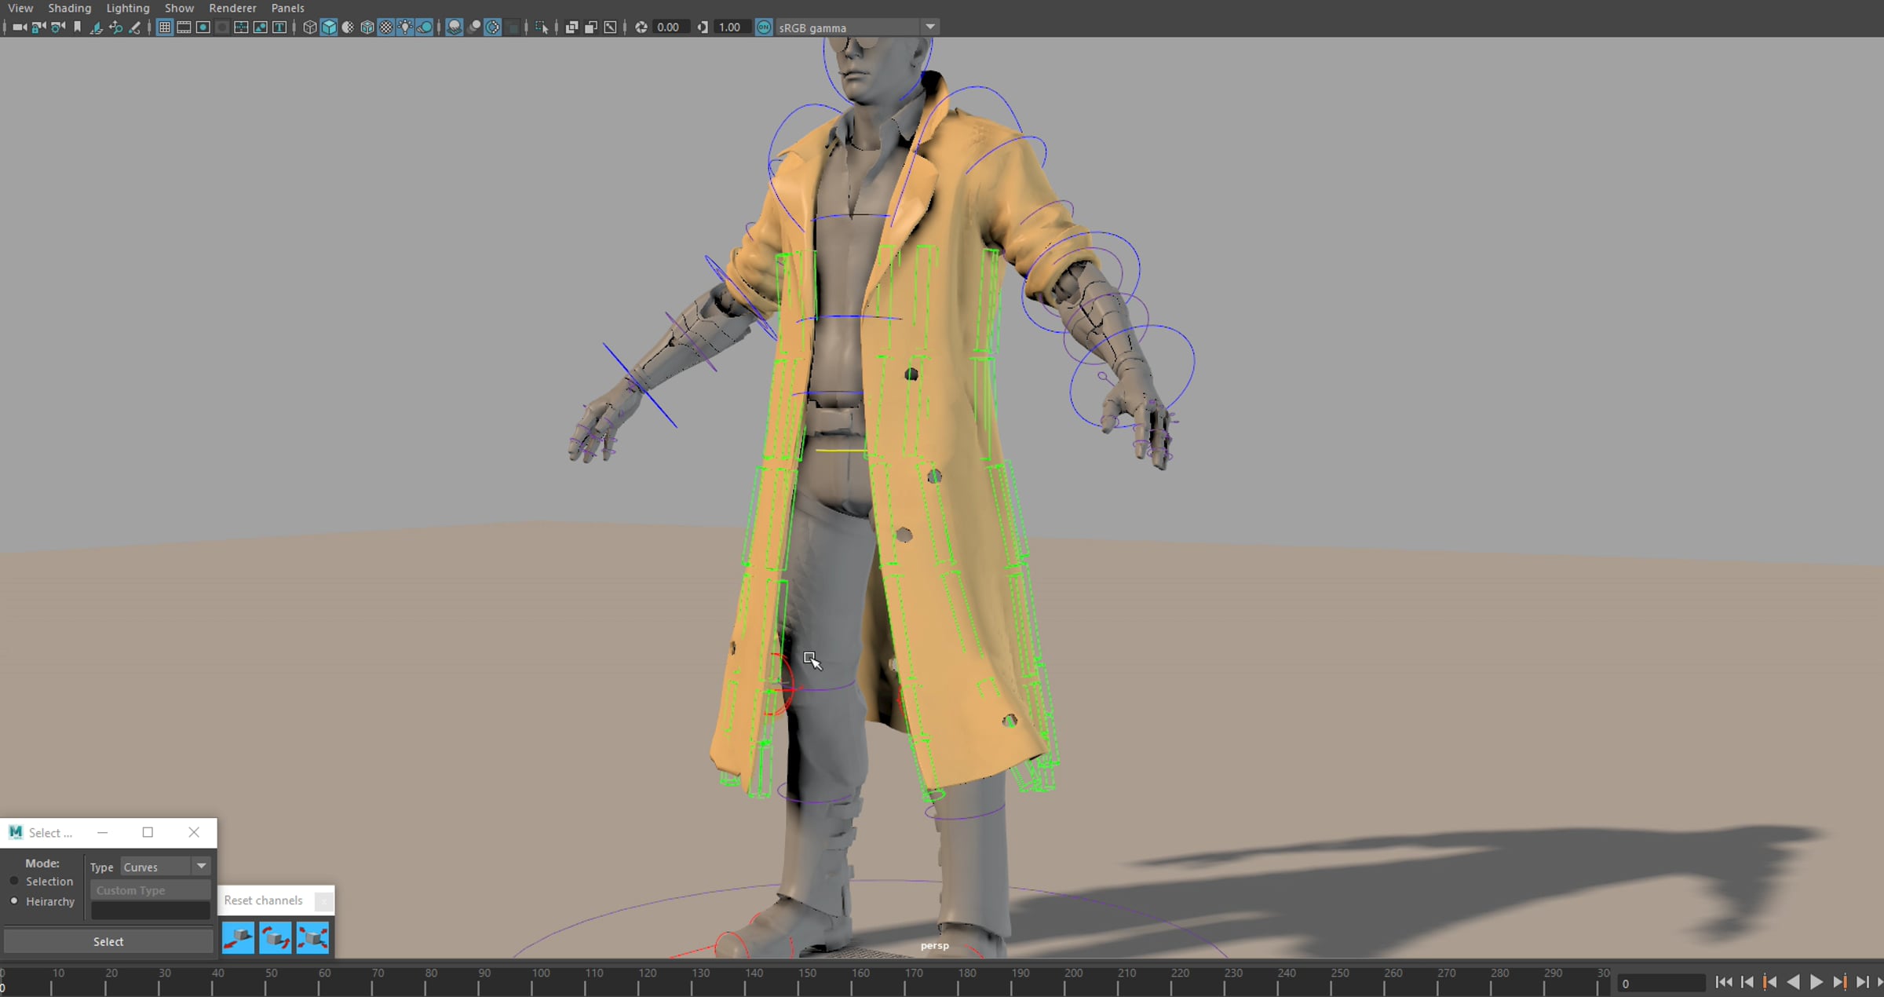1884x997 pixels.
Task: Open the sRGB gamma view transform dropdown
Action: point(930,27)
